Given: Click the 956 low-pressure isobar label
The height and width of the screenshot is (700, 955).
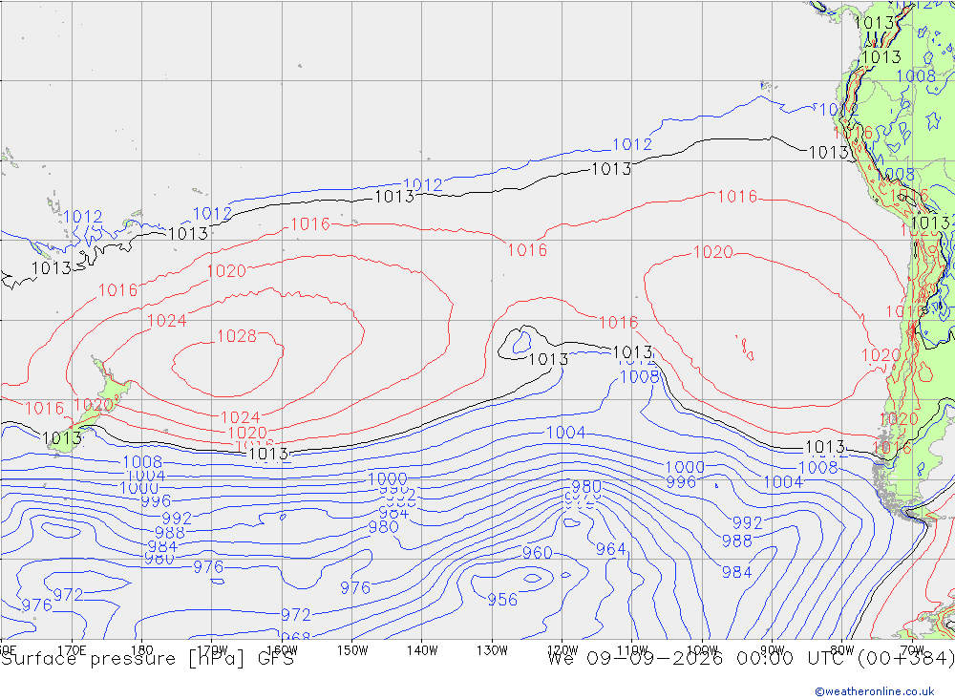Looking at the screenshot, I should tap(502, 600).
